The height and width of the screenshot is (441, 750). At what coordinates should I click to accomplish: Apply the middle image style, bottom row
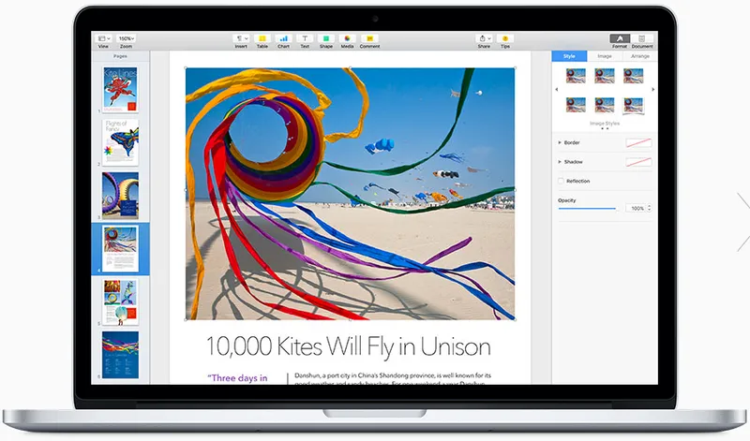tap(605, 105)
